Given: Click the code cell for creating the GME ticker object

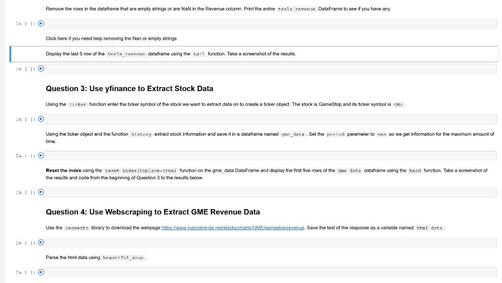Looking at the screenshot, I should [x=270, y=119].
